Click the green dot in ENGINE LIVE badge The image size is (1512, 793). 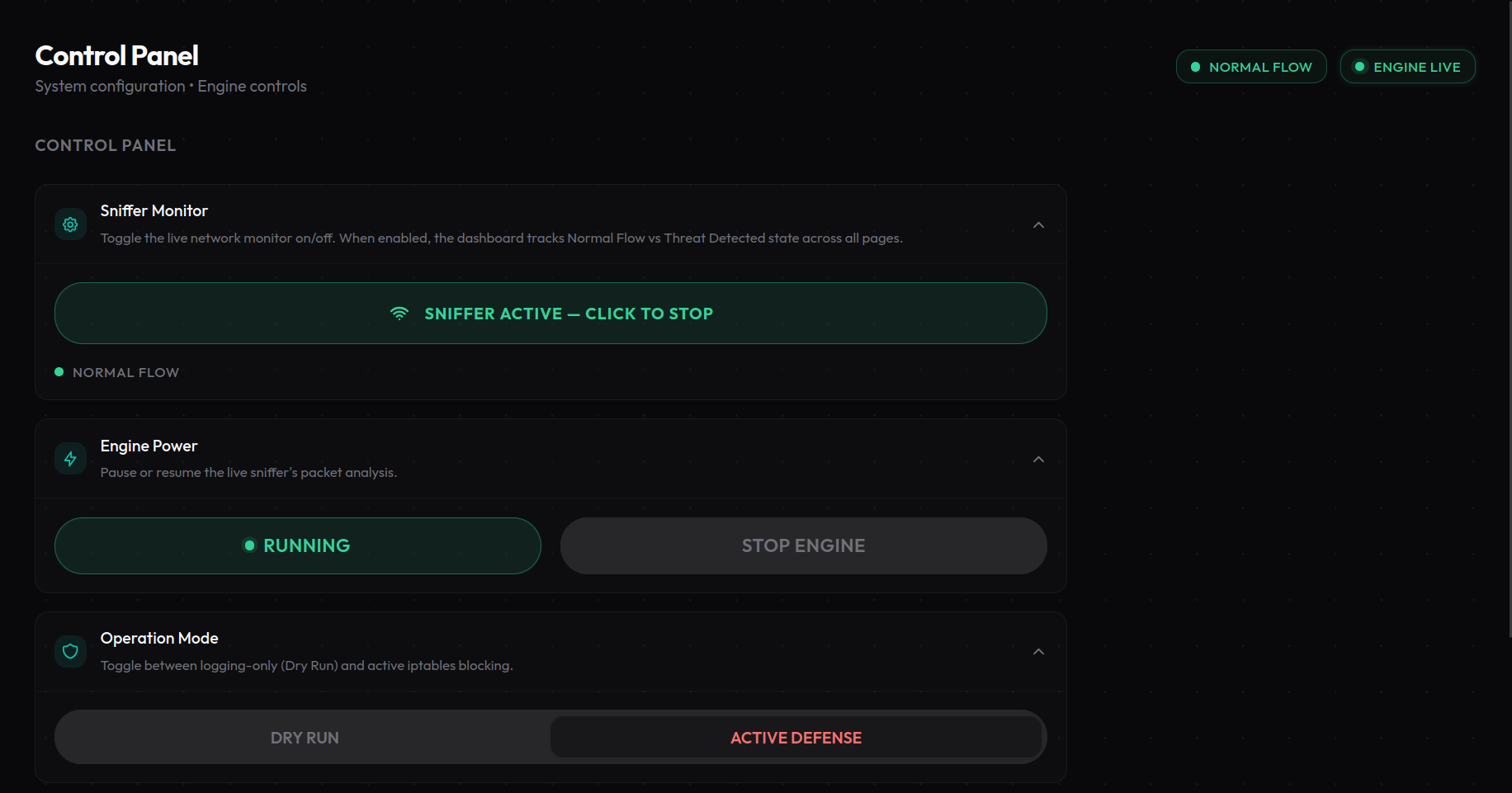click(1359, 67)
